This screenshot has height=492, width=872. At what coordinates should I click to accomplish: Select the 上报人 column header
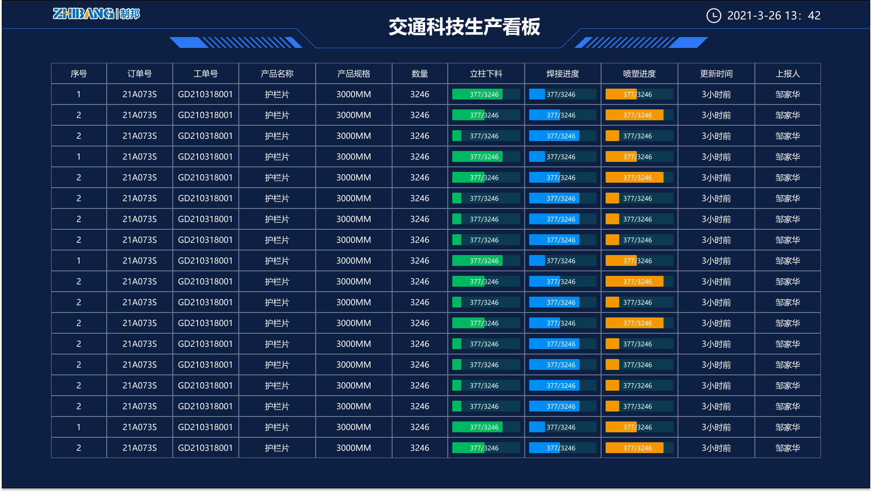click(787, 74)
